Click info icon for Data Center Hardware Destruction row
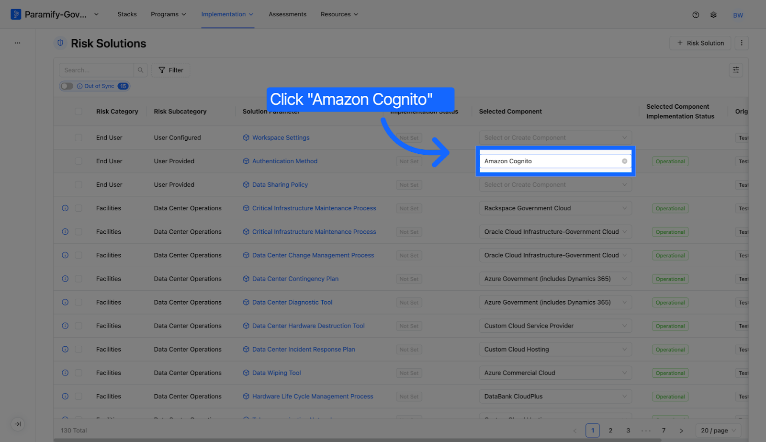Image resolution: width=766 pixels, height=442 pixels. coord(65,326)
